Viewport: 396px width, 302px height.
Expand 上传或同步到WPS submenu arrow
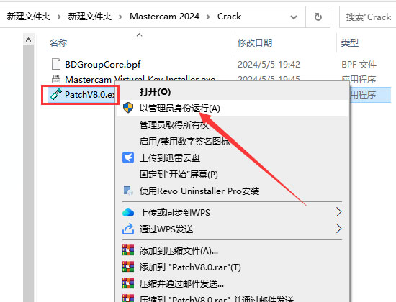click(338, 212)
